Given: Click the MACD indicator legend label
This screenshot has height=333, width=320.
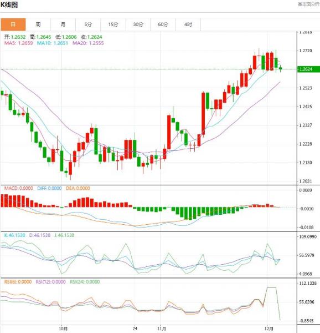Looking at the screenshot, I should pyautogui.click(x=19, y=188).
